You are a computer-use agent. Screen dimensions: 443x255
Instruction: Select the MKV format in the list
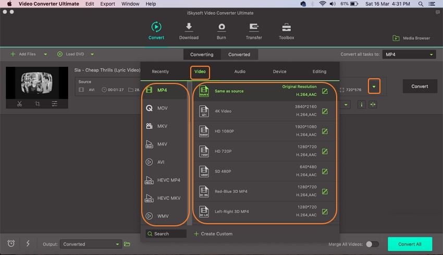[162, 126]
